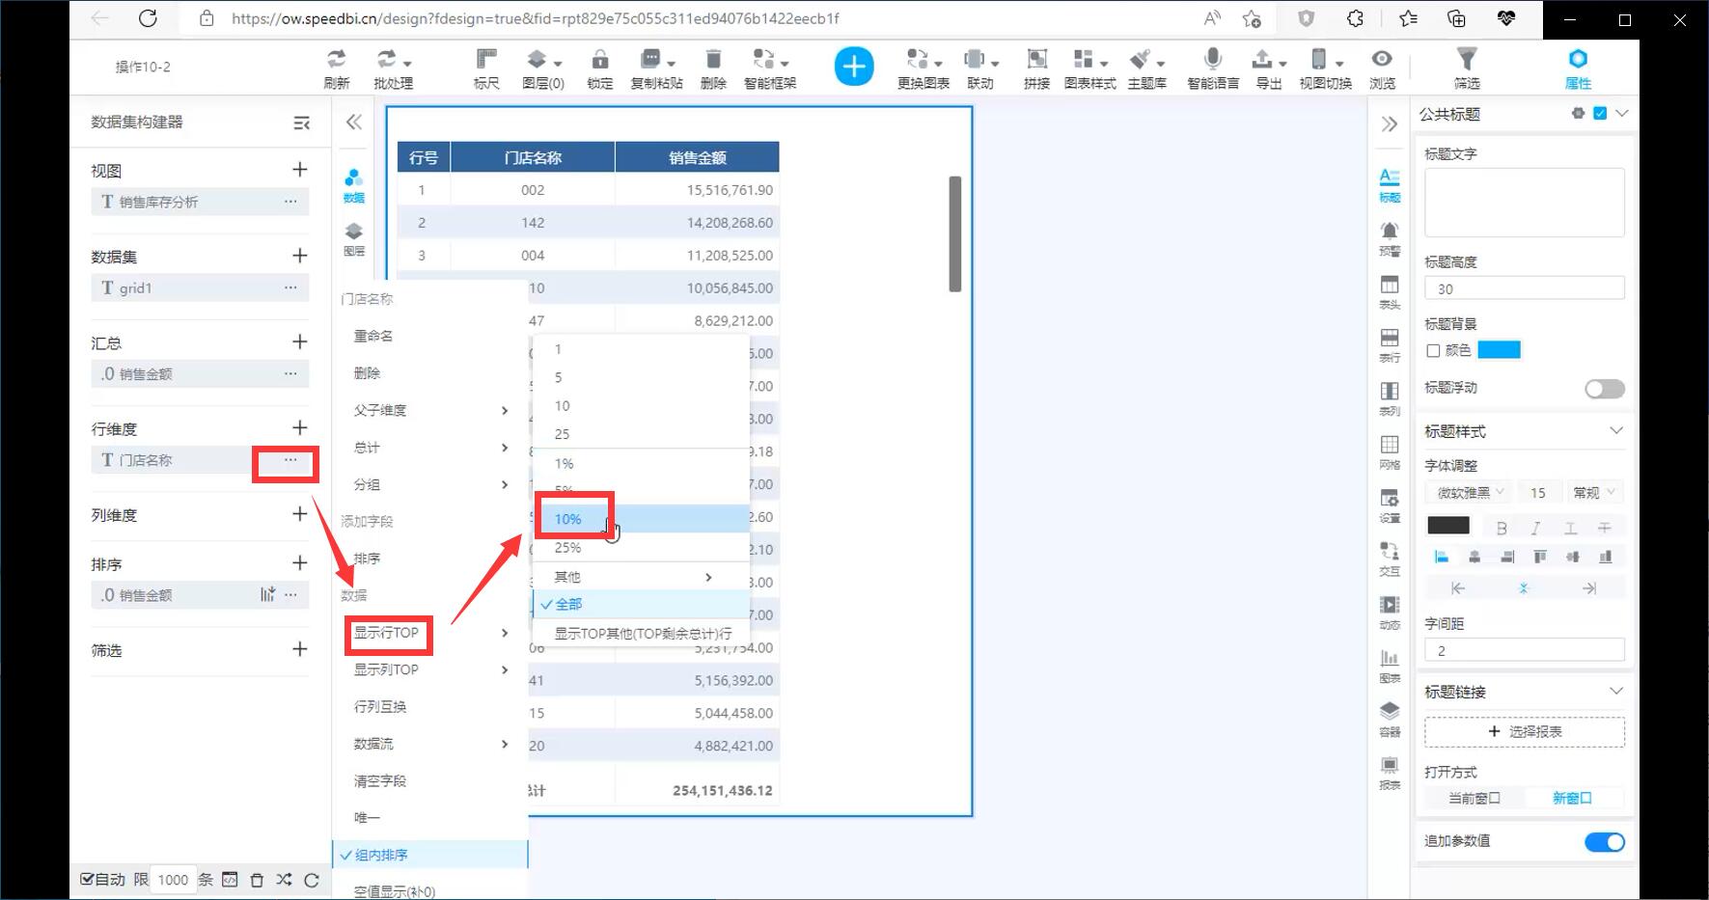Click the 智能语言 microphone icon
Viewport: 1709px width, 900px height.
point(1213,60)
